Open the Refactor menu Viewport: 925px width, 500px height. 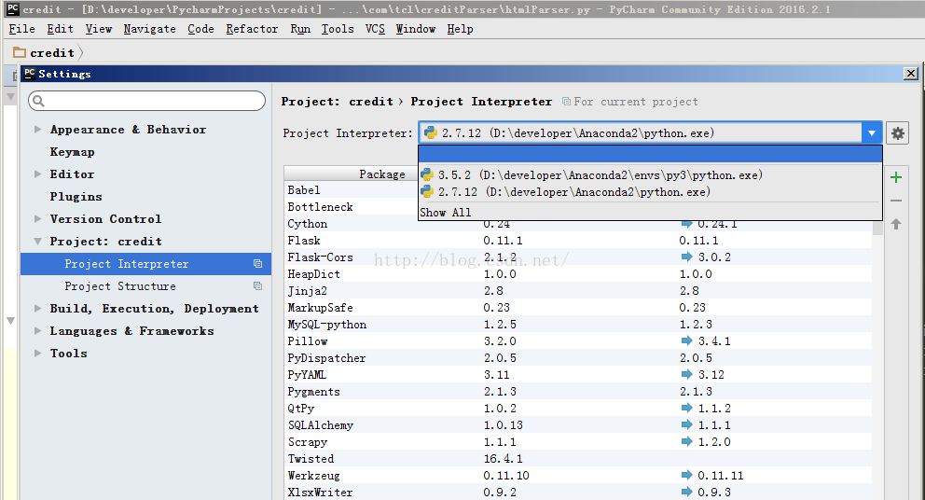252,29
